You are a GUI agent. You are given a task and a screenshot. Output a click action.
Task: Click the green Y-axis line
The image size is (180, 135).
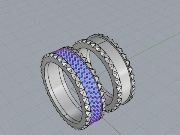pos(154,46)
